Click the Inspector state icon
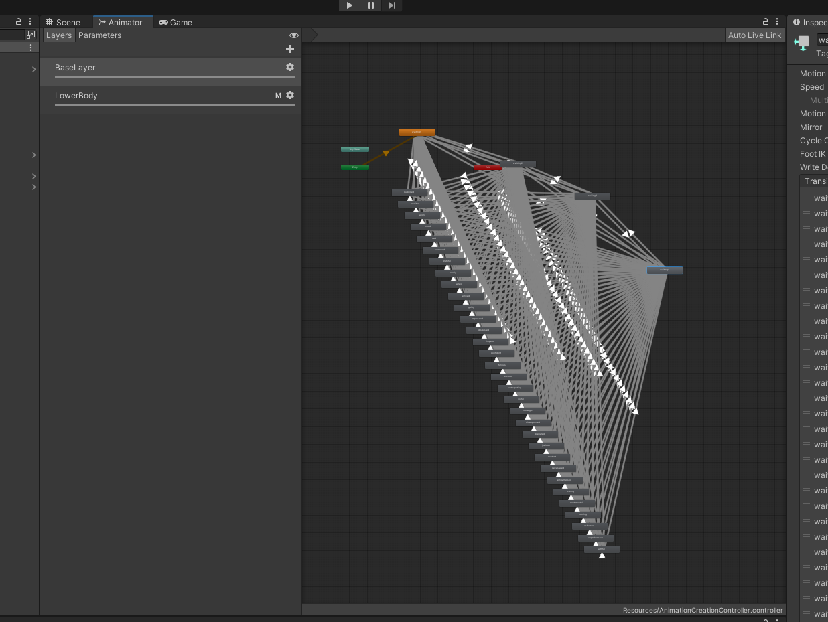828x622 pixels. click(801, 44)
